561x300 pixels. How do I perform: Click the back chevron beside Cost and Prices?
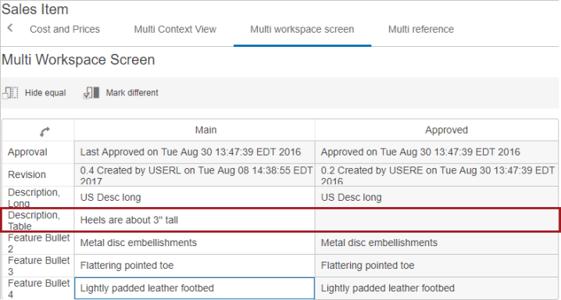coord(10,28)
